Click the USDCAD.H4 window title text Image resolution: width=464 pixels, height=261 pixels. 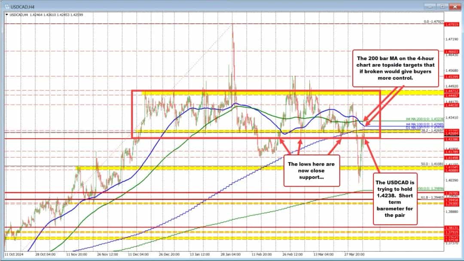(20, 8)
